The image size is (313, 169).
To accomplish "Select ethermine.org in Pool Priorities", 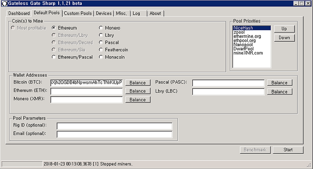I will [x=252, y=36].
